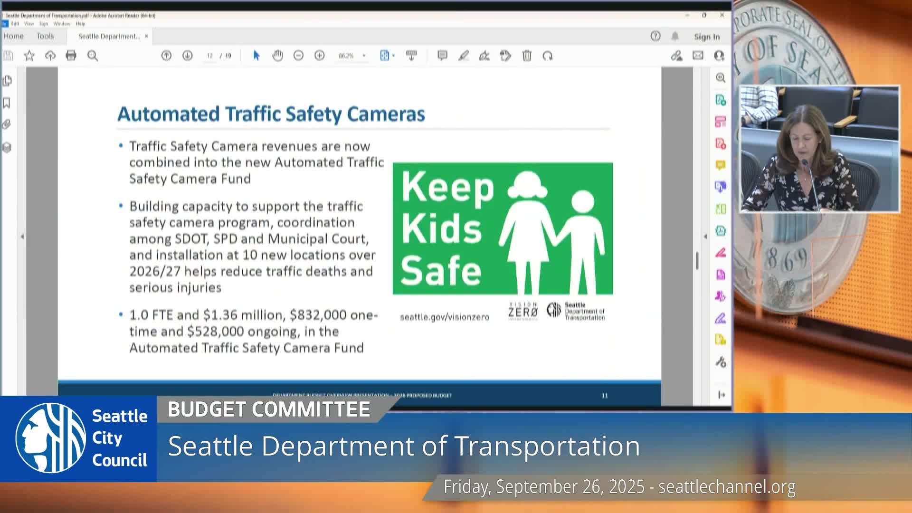912x513 pixels.
Task: Open the page thumbnails panel icon
Action: pos(6,81)
